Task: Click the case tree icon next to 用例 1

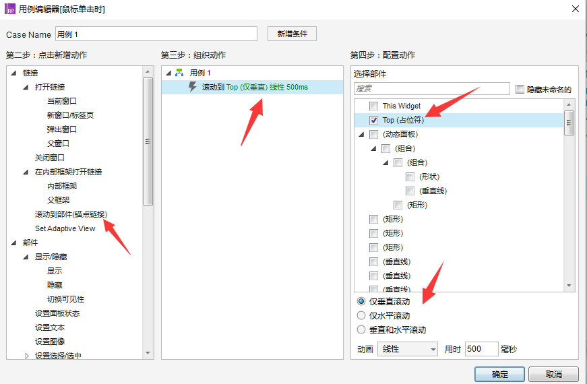Action: [179, 73]
